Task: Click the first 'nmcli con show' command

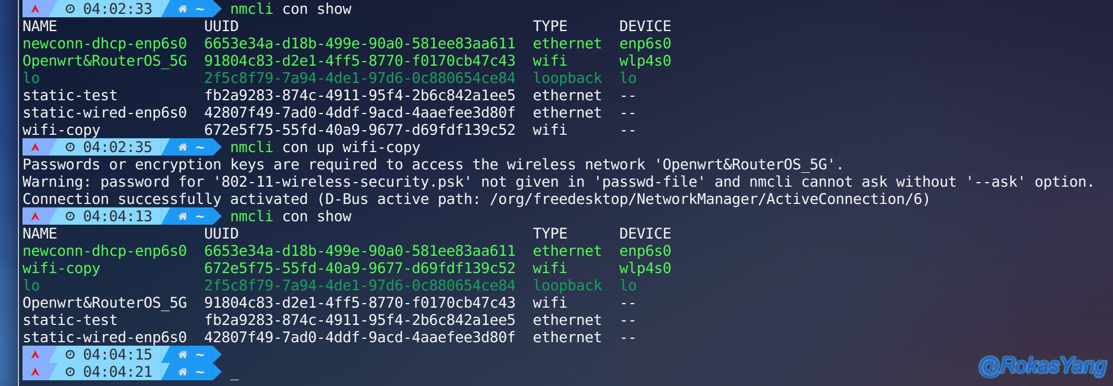Action: (x=291, y=9)
